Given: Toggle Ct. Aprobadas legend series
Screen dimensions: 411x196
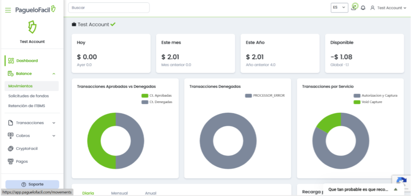Looking at the screenshot, I should tap(156, 96).
